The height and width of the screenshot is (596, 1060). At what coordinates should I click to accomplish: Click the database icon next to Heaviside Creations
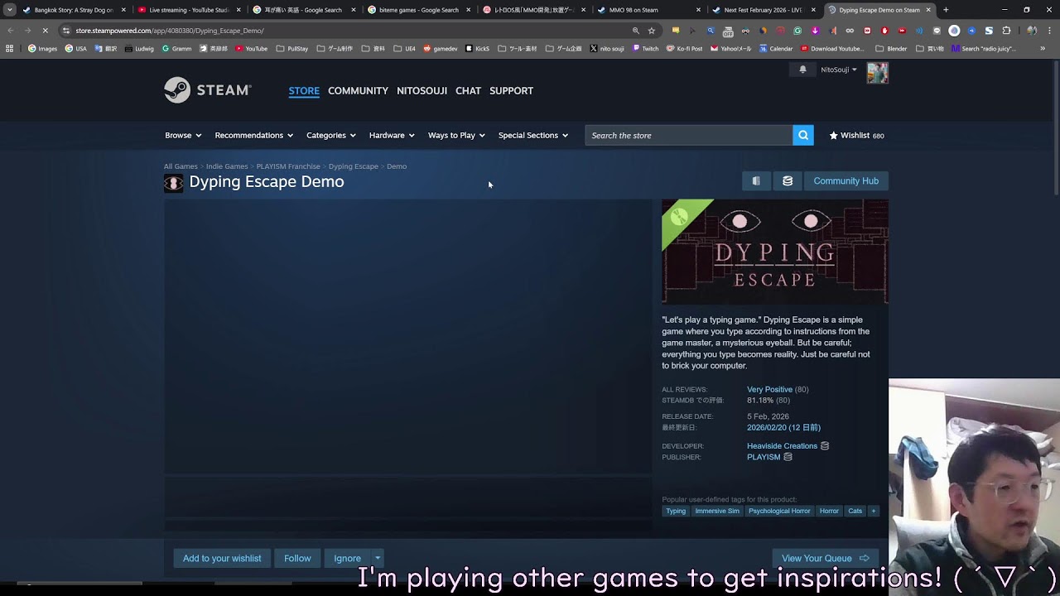tap(825, 446)
